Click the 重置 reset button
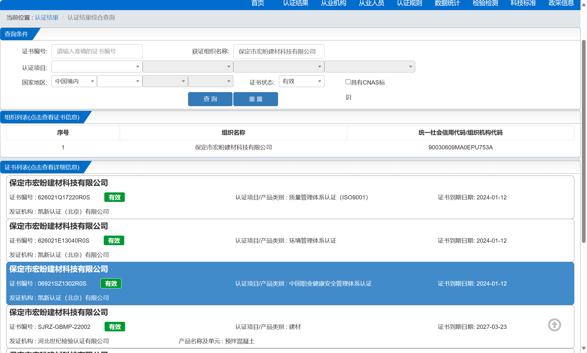 (x=256, y=99)
